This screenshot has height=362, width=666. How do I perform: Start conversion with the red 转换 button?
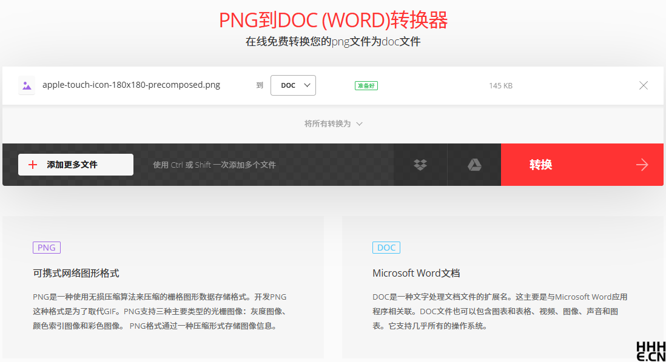(582, 165)
